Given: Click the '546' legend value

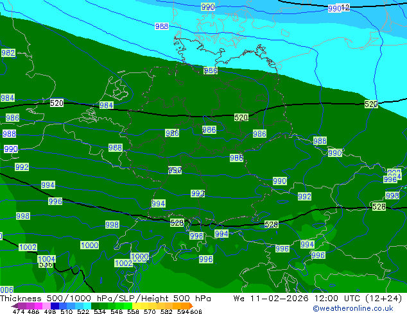Looking at the screenshot, I should 117,311.
